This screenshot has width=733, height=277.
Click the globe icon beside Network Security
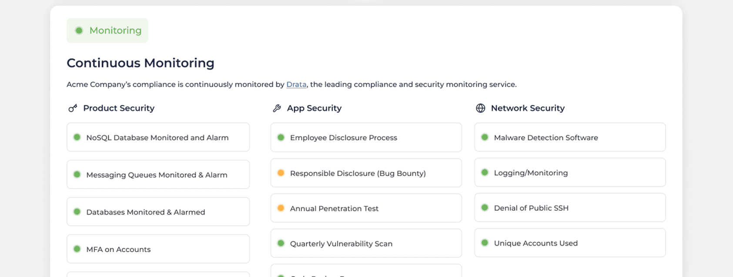click(x=480, y=108)
